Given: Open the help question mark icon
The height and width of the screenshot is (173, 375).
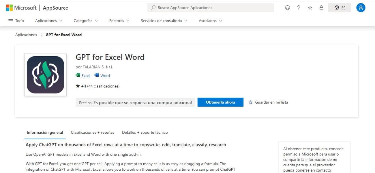Looking at the screenshot, I should (299, 8).
